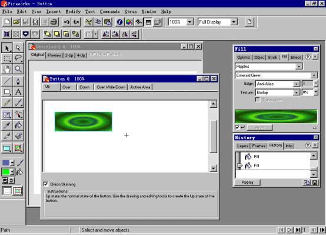
Task: Open the Full Display view dropdown
Action: point(234,22)
